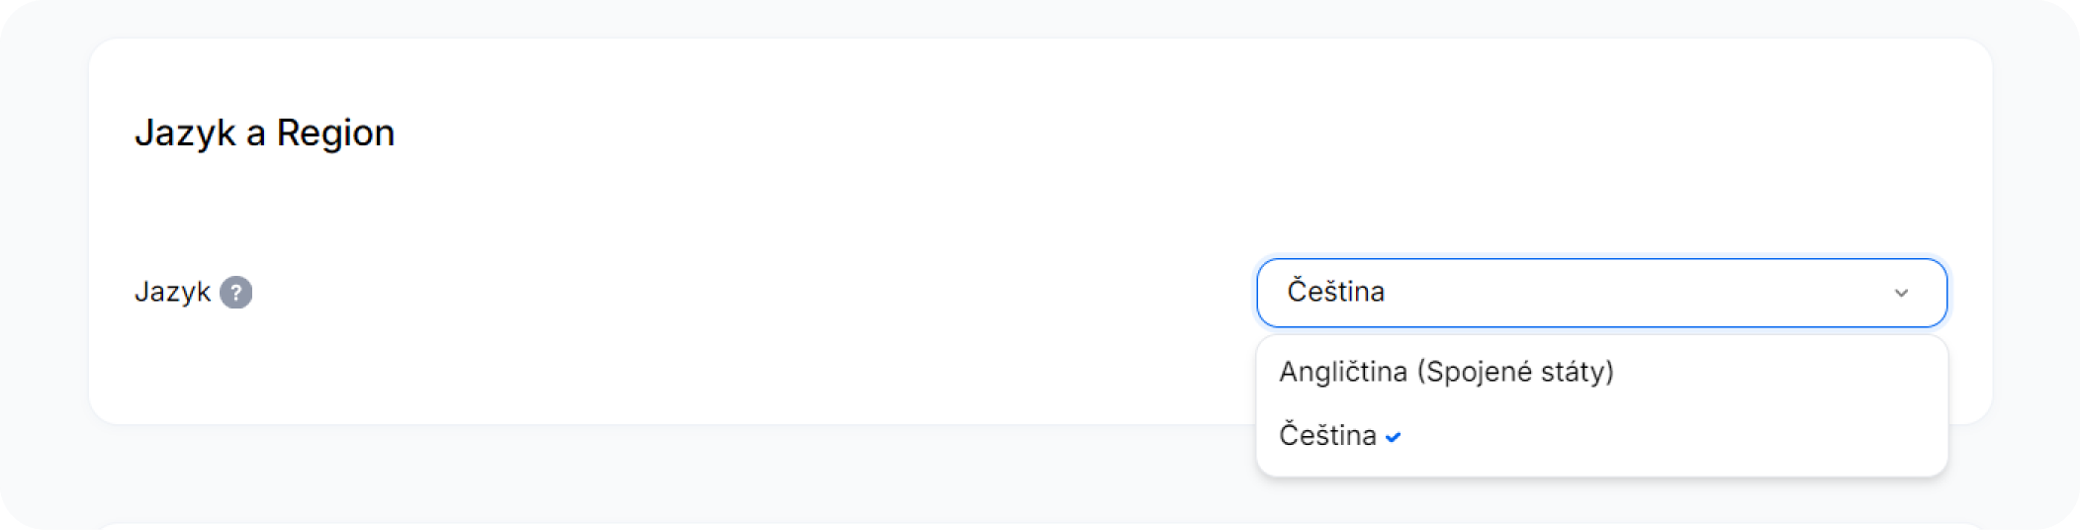Click the gray circular question mark icon

(x=235, y=293)
